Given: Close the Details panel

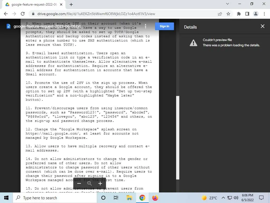Looking at the screenshot, I should coord(263,26).
